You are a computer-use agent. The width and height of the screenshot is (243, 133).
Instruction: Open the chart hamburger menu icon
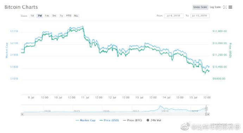click(230, 7)
